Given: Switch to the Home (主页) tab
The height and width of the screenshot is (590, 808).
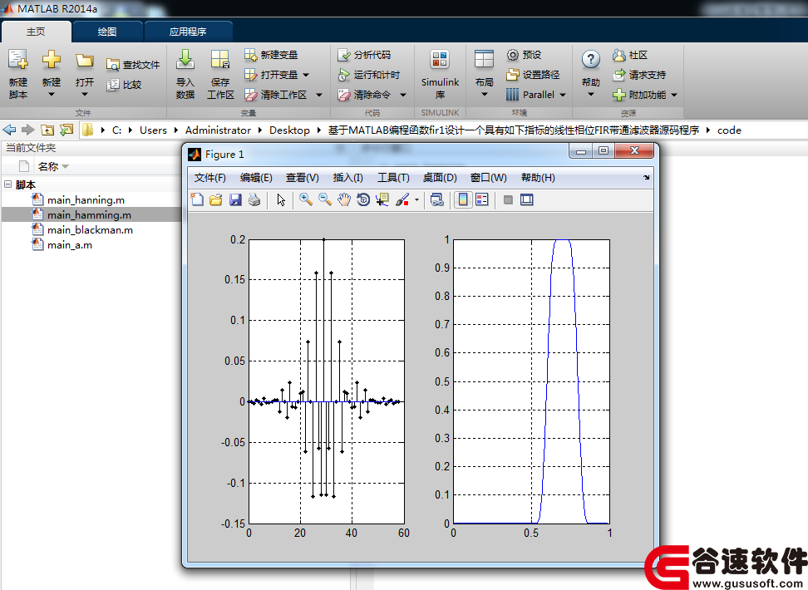Looking at the screenshot, I should (x=36, y=32).
